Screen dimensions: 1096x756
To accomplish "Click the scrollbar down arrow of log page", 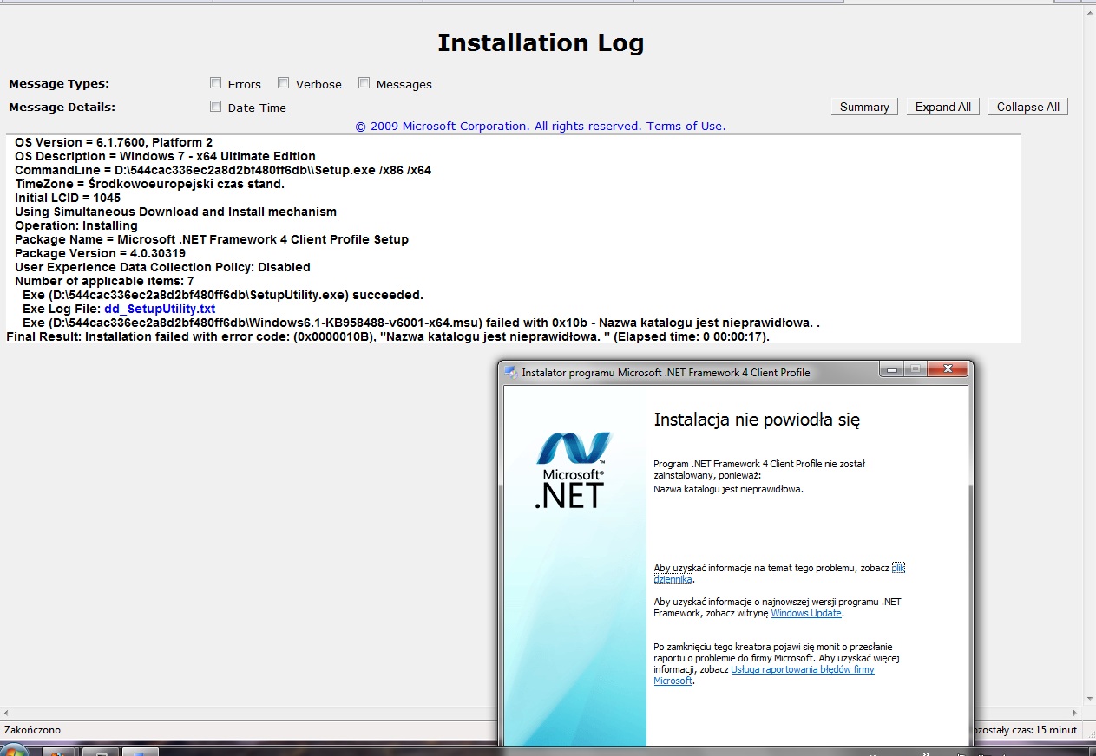I will tap(1089, 698).
